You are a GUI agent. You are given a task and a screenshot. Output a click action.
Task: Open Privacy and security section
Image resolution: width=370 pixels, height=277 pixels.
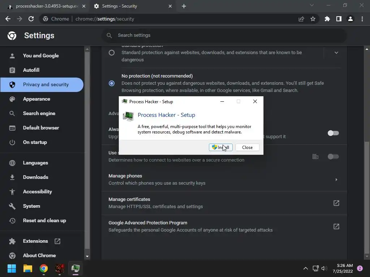pos(42,84)
